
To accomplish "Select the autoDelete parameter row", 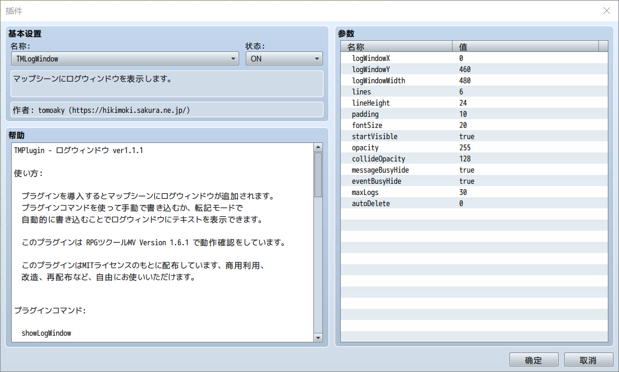I will pyautogui.click(x=474, y=203).
